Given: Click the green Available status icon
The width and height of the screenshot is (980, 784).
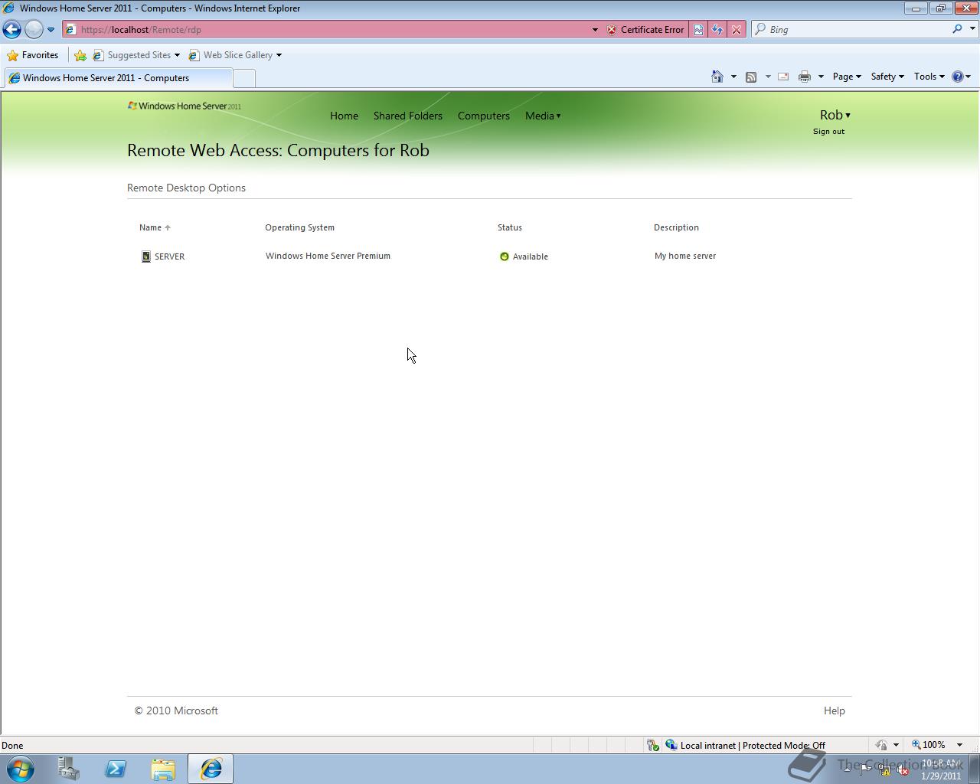Looking at the screenshot, I should point(504,256).
